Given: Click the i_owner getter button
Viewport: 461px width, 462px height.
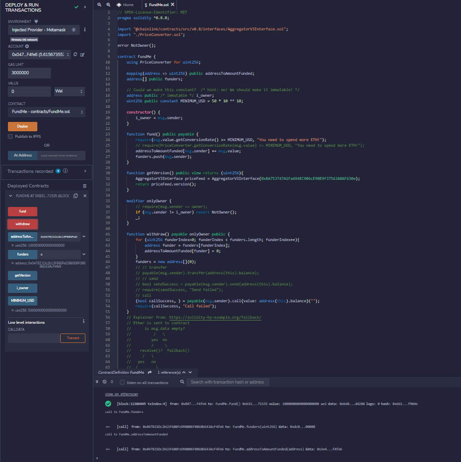Looking at the screenshot, I should (23, 288).
